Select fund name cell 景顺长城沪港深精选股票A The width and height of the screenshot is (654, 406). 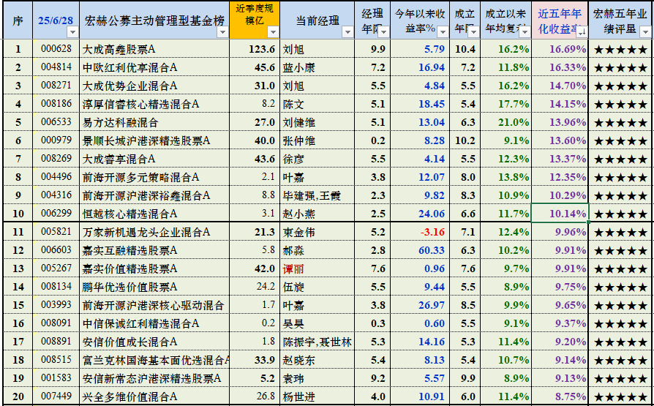(x=154, y=140)
